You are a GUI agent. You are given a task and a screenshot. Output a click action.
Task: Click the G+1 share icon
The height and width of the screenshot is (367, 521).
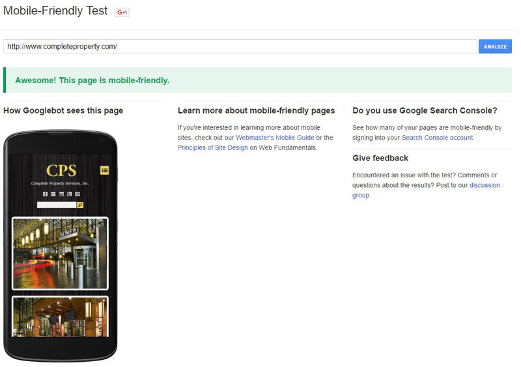pyautogui.click(x=122, y=12)
